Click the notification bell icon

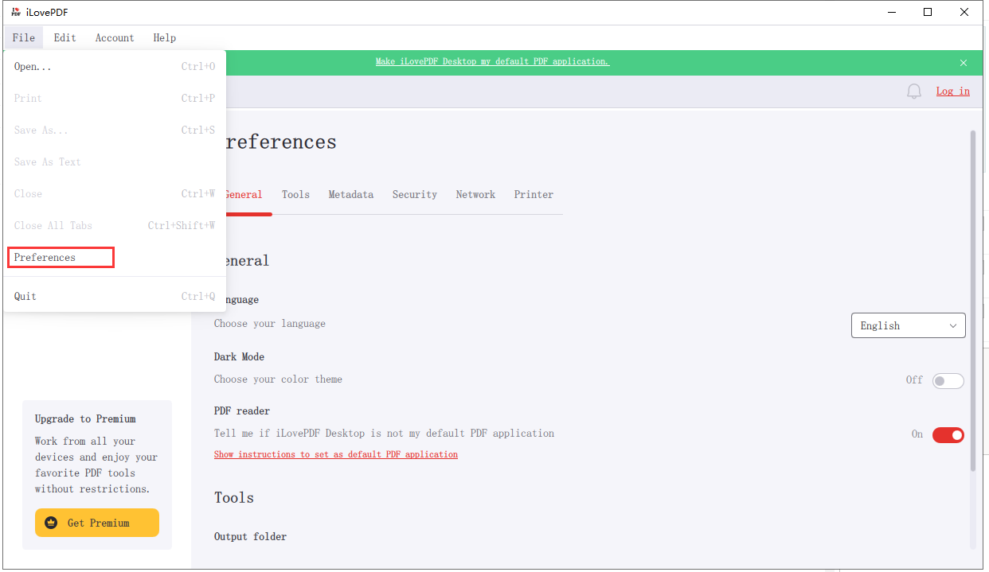point(914,91)
